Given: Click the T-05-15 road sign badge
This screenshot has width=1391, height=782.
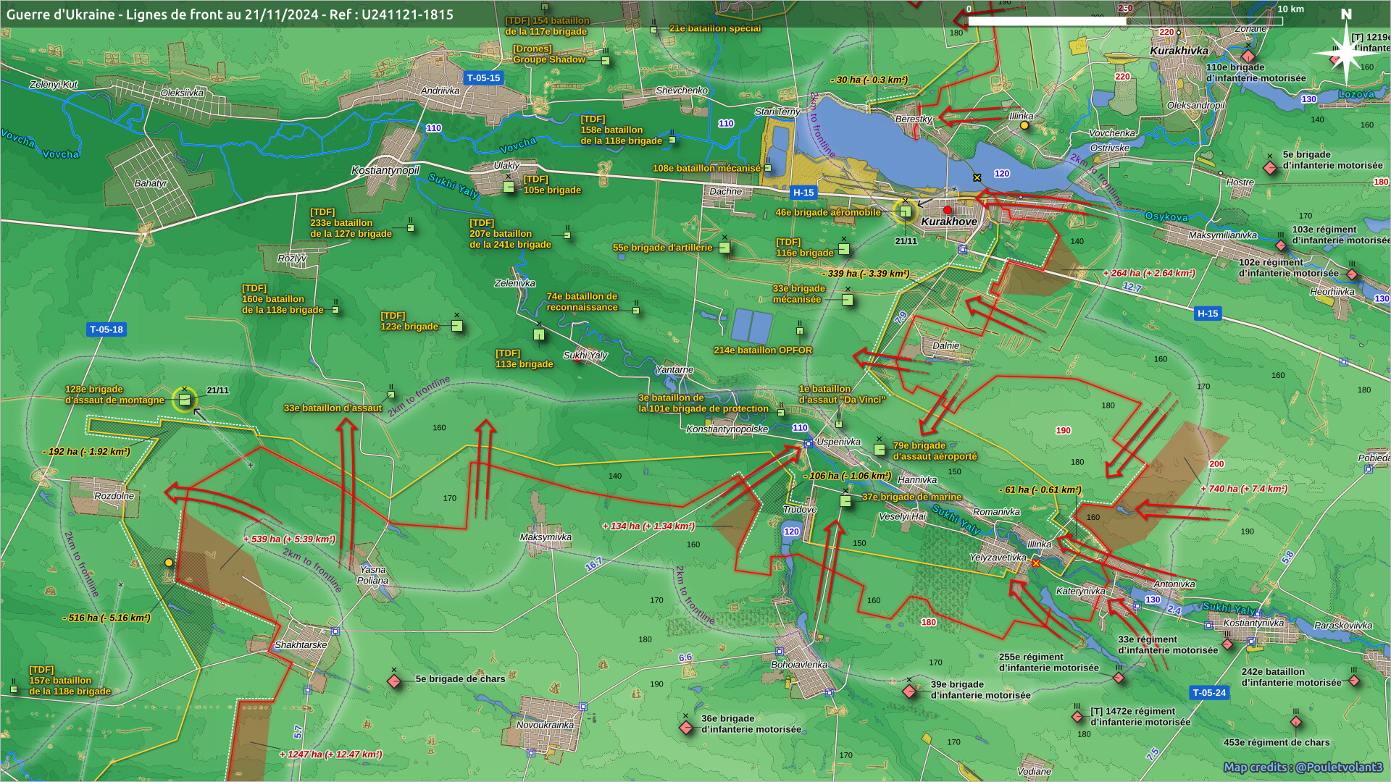Looking at the screenshot, I should pos(483,78).
